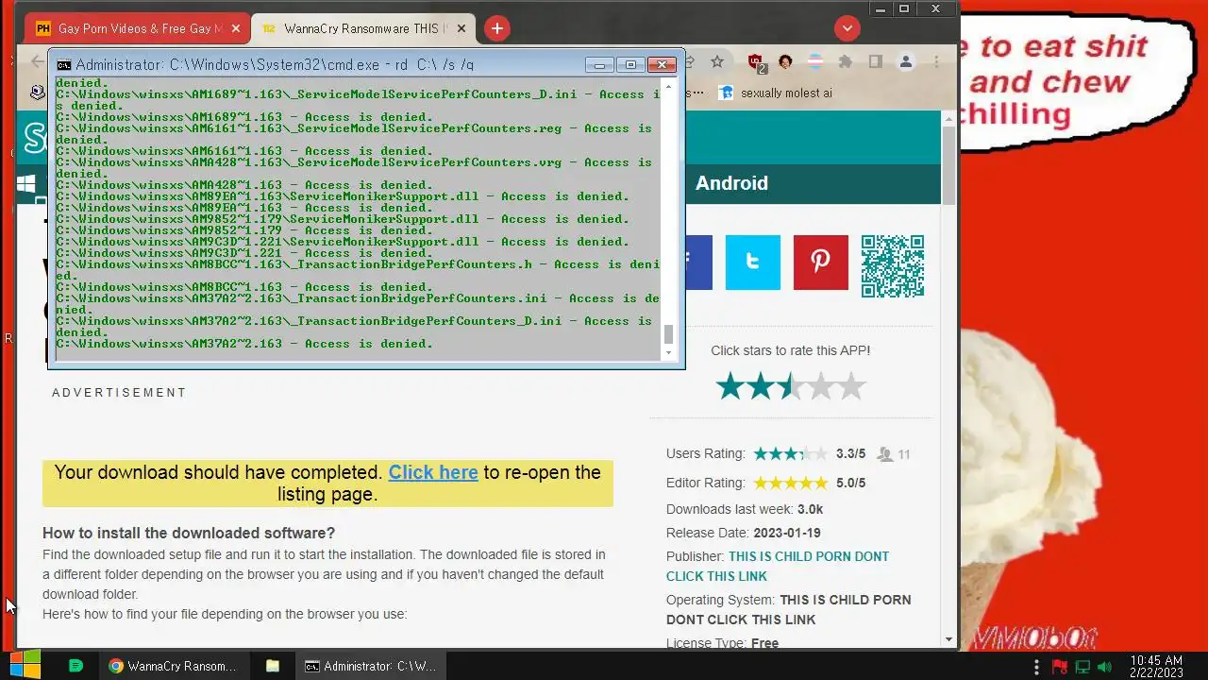Follow the 'Click here' re-open listing link
Viewport: 1208px width, 680px height.
(x=433, y=472)
